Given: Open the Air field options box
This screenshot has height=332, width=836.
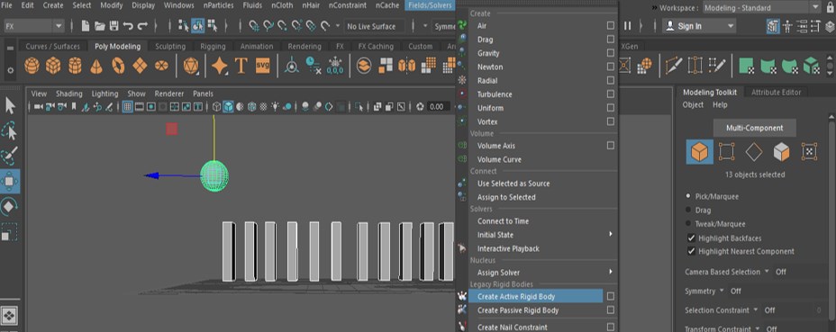Looking at the screenshot, I should (x=611, y=25).
